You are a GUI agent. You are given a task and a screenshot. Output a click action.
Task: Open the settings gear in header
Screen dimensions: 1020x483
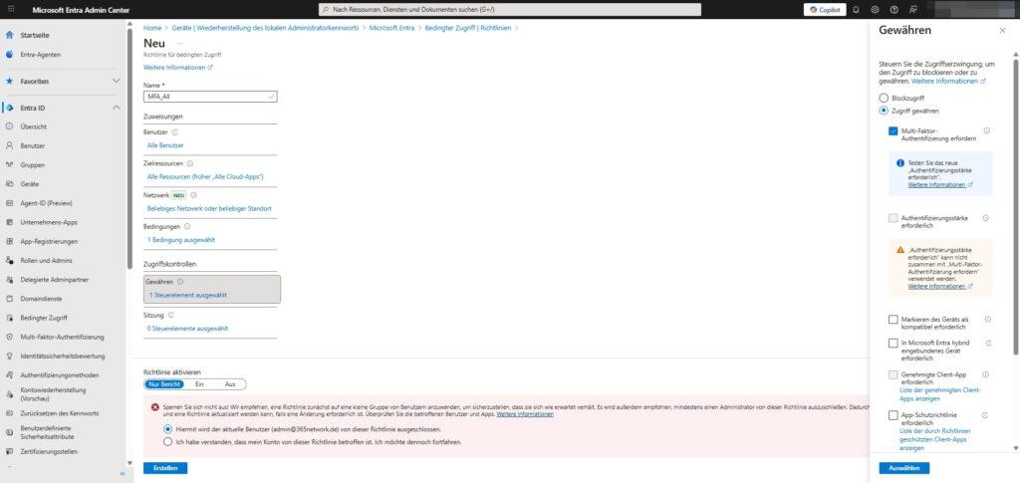coord(875,10)
